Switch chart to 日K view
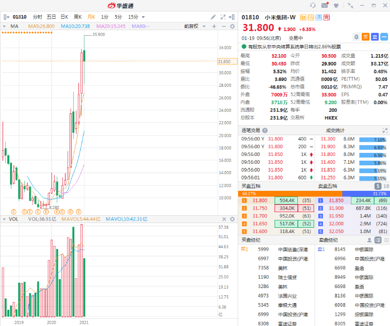The width and height of the screenshot is (390, 326). pos(64,17)
